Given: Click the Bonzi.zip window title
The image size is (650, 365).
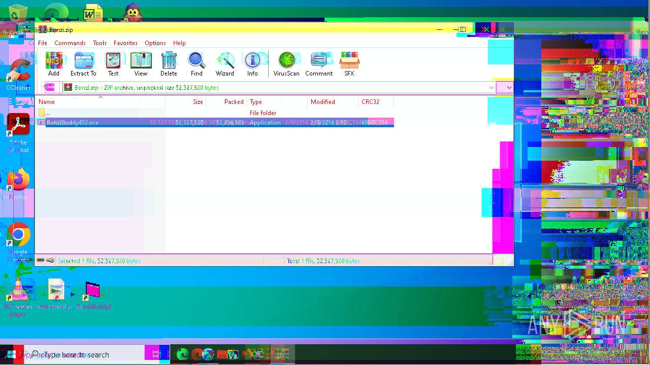Looking at the screenshot, I should click(x=61, y=30).
